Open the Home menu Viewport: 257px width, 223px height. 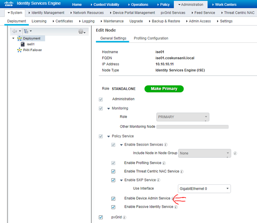click(77, 5)
